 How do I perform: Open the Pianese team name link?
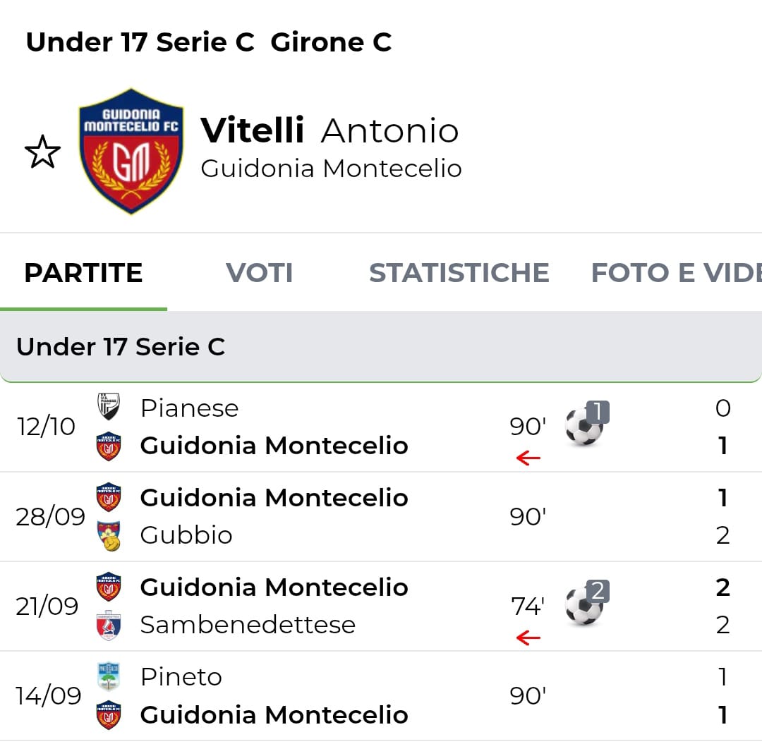(x=189, y=408)
